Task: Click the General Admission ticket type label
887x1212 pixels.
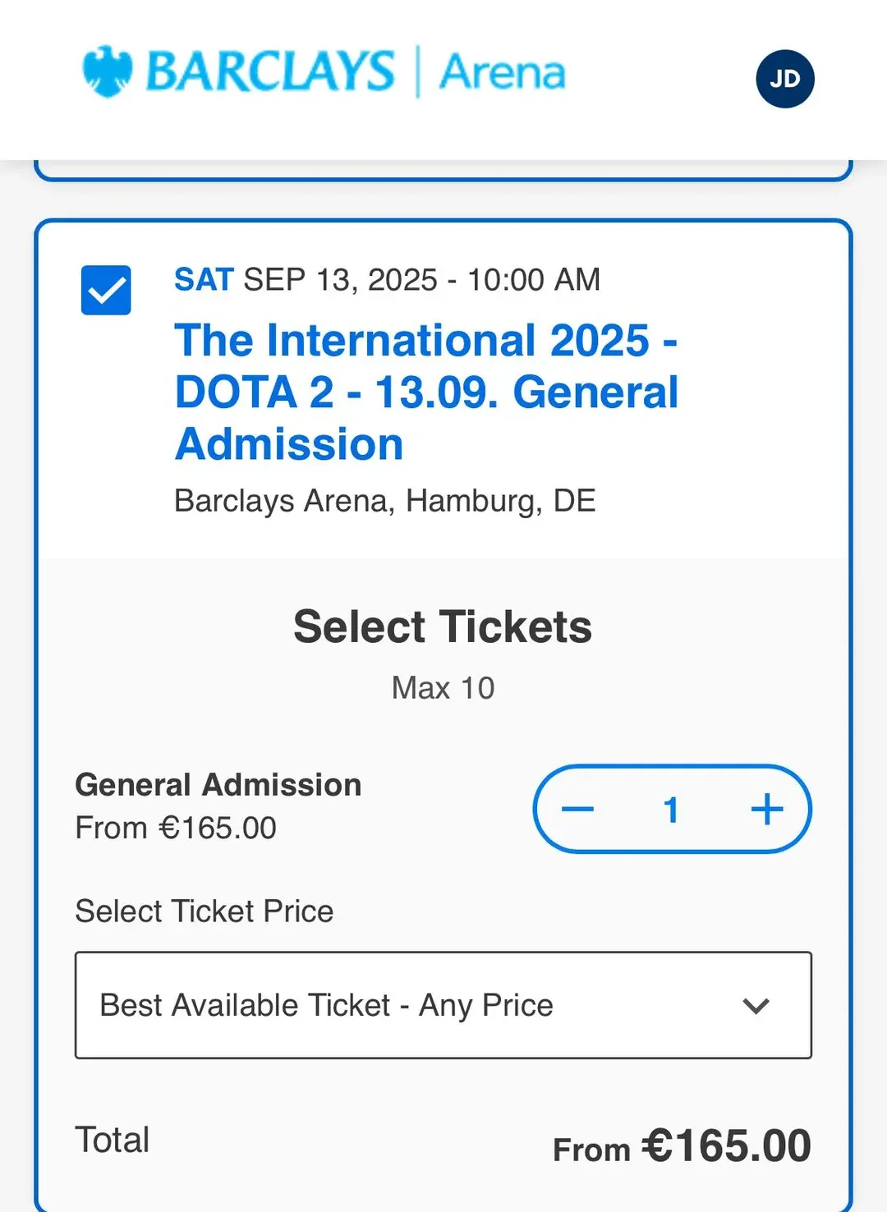Action: (x=218, y=785)
